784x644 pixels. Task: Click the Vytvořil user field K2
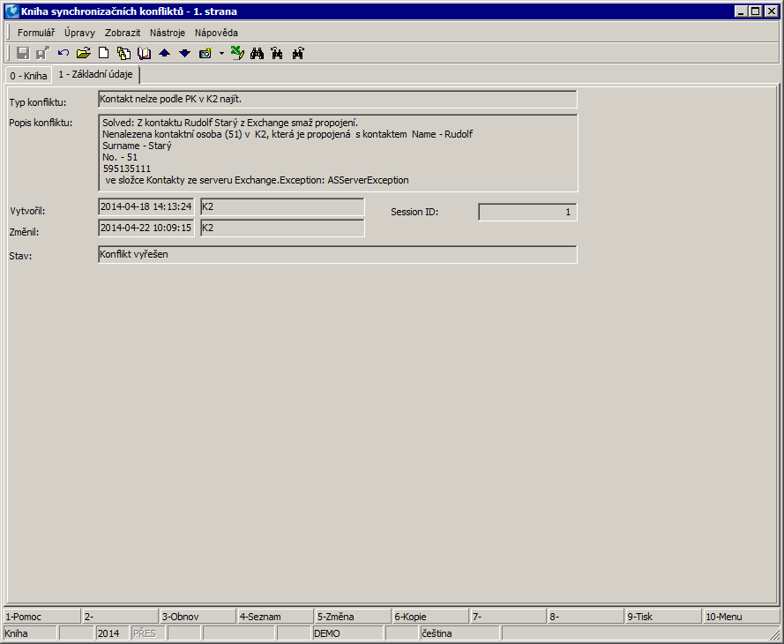(x=282, y=206)
